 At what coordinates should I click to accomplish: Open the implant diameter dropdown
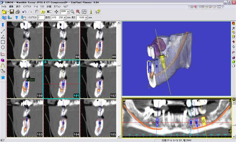pos(65,18)
